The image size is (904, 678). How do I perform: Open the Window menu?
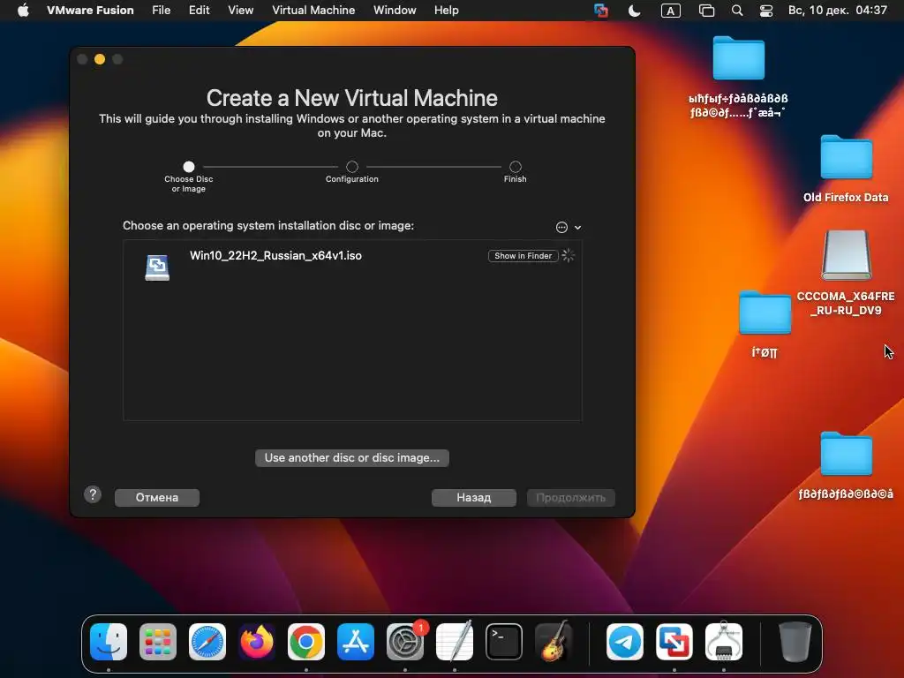[x=395, y=11]
